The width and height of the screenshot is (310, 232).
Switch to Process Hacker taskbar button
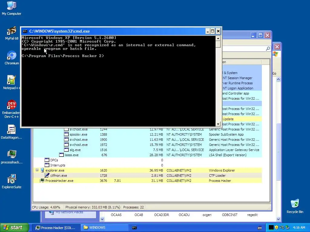pos(56,228)
